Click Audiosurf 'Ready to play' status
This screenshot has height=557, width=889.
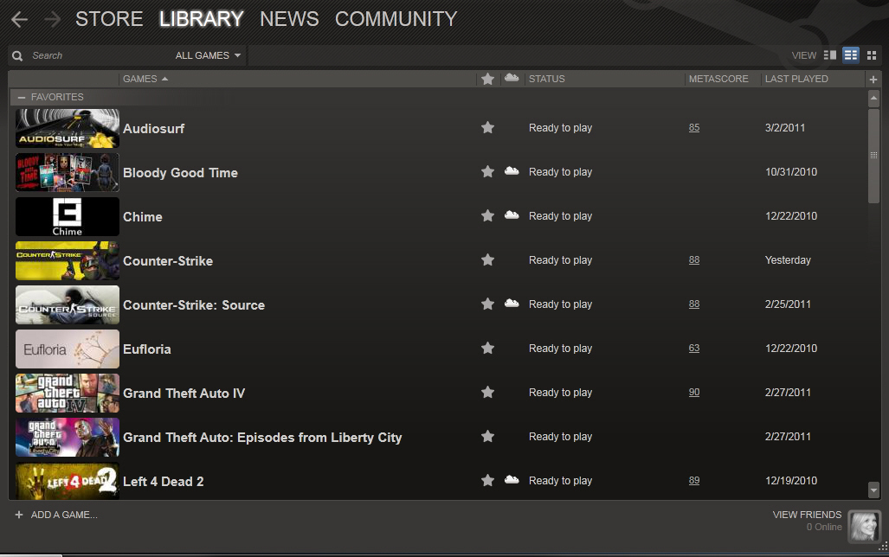[560, 128]
